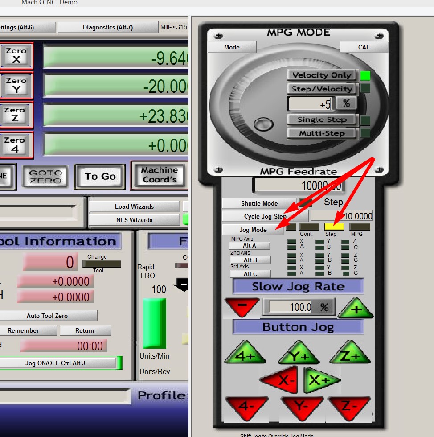Screen dimensions: 434x437
Task: Click the 00:00 elapsed time field
Action: pos(64,346)
